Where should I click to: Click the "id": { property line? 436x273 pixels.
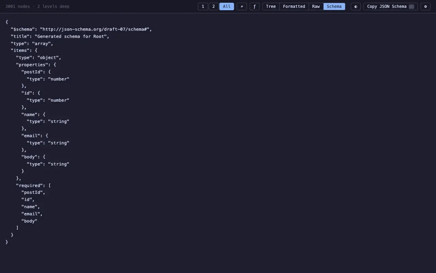[31, 93]
